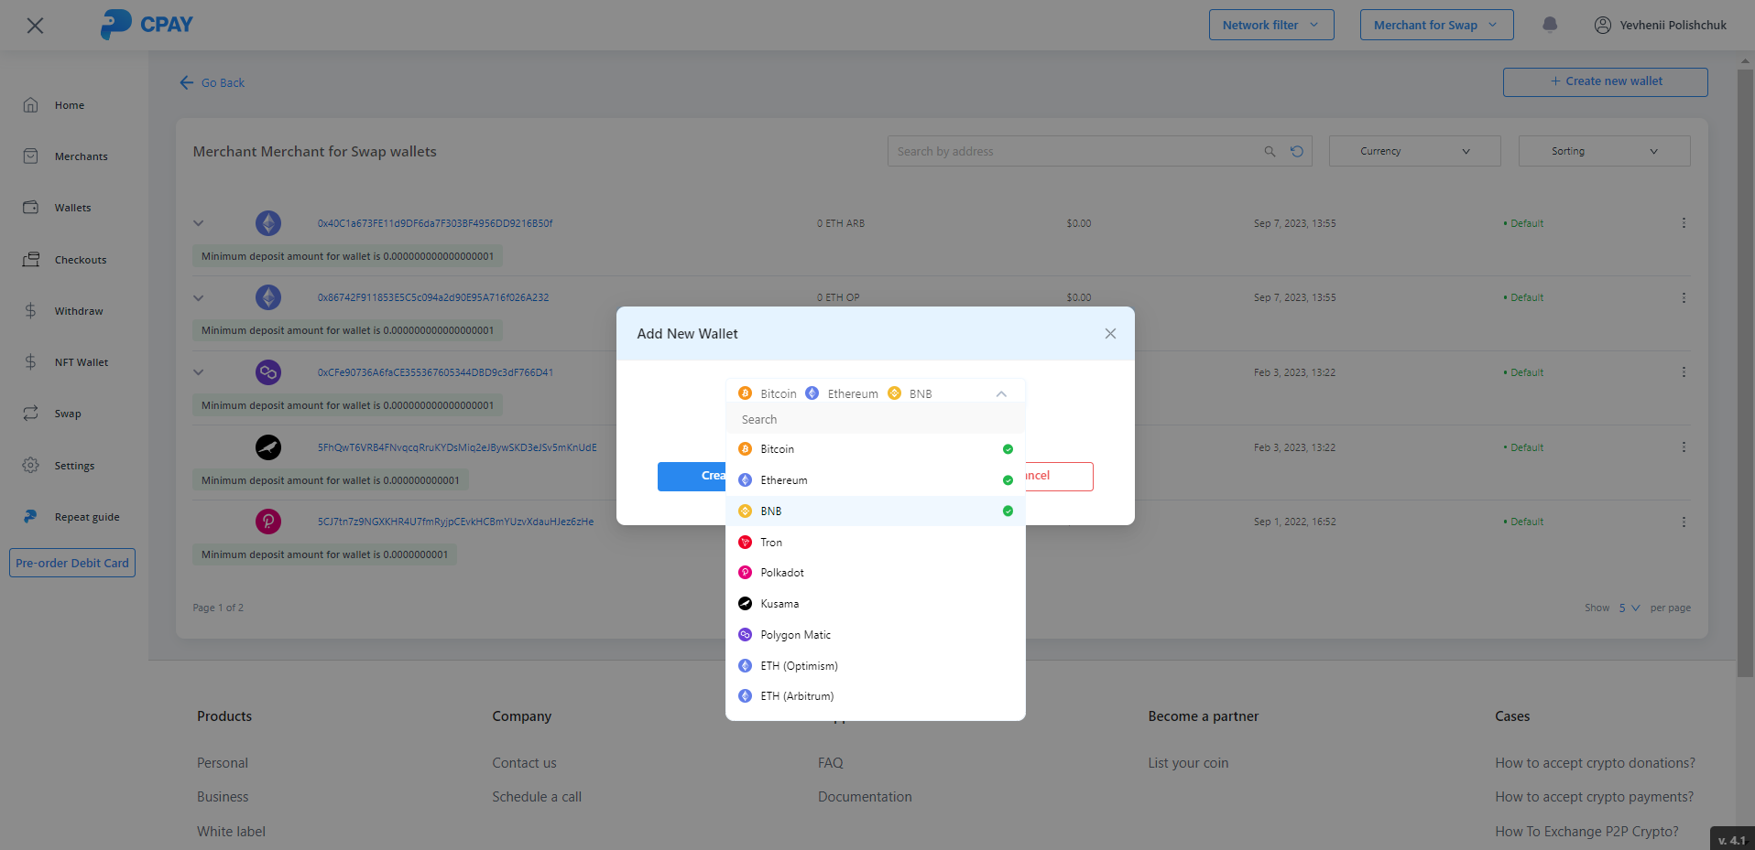Screen dimensions: 1755x850
Task: Click the Go Back link
Action: click(213, 83)
